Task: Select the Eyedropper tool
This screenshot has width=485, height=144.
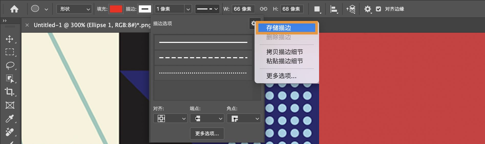Action: (10, 118)
